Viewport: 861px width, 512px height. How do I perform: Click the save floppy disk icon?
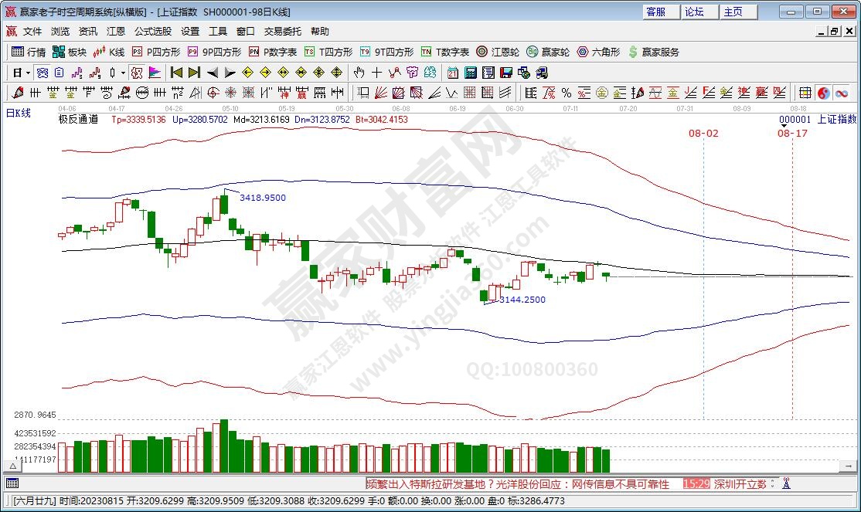coord(506,73)
